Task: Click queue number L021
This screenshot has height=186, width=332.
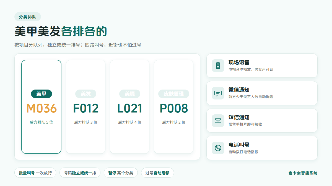Action: click(x=130, y=108)
